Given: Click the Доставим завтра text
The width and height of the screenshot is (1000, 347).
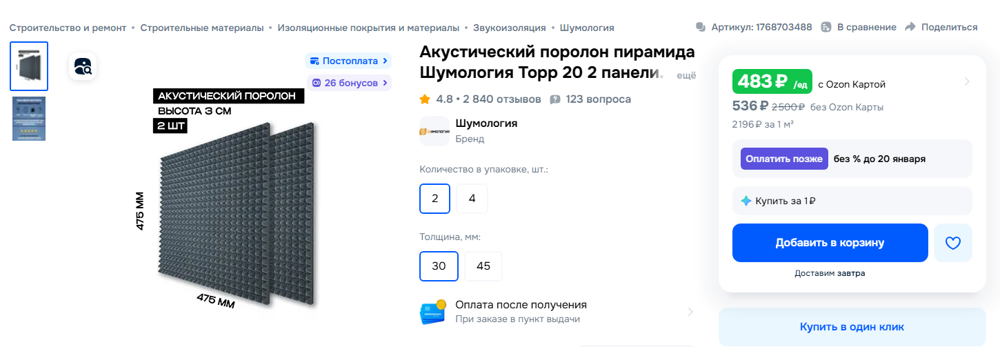Looking at the screenshot, I should pos(830,273).
